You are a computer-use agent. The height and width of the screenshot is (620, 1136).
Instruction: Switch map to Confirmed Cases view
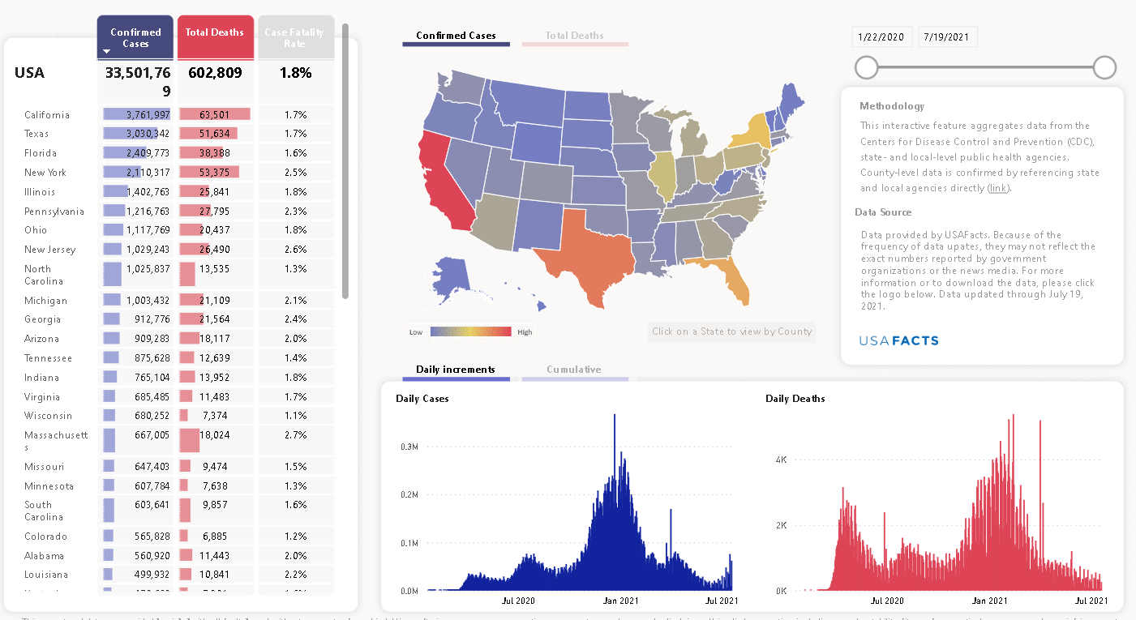click(x=456, y=36)
